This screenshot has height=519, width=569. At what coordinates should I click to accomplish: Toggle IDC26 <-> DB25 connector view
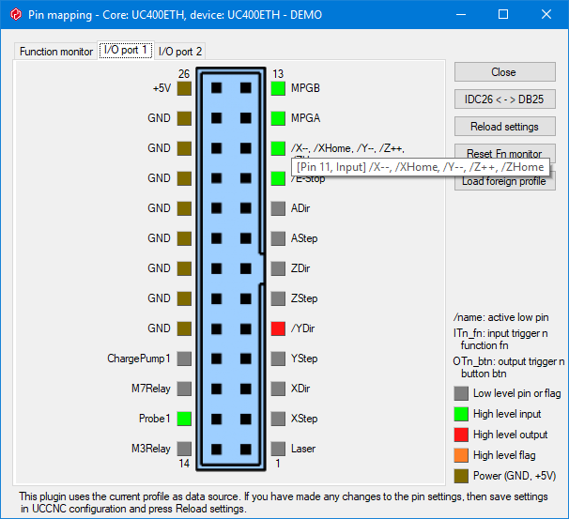pyautogui.click(x=503, y=99)
